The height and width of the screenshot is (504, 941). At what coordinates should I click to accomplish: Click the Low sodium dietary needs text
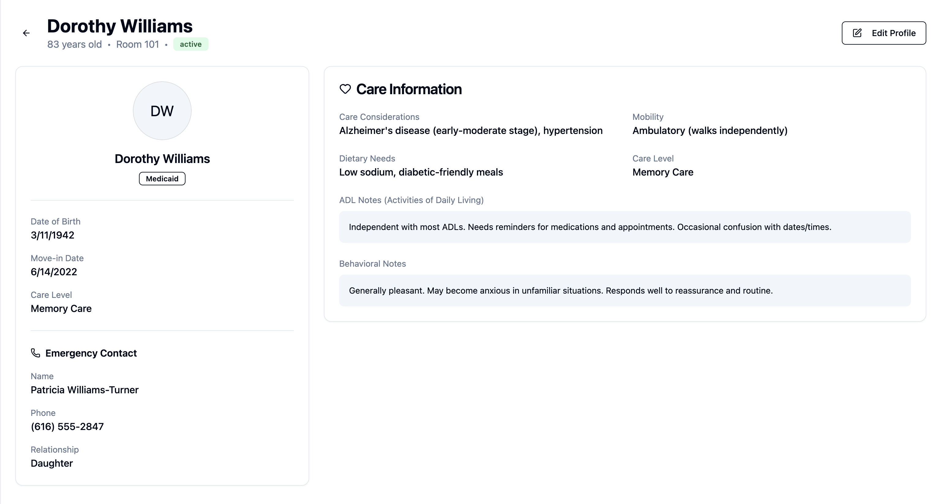421,172
